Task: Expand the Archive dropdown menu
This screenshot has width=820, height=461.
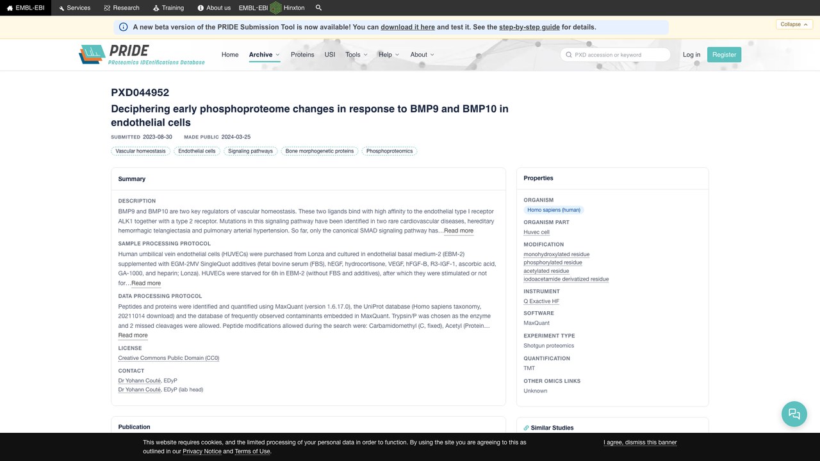Action: click(264, 54)
